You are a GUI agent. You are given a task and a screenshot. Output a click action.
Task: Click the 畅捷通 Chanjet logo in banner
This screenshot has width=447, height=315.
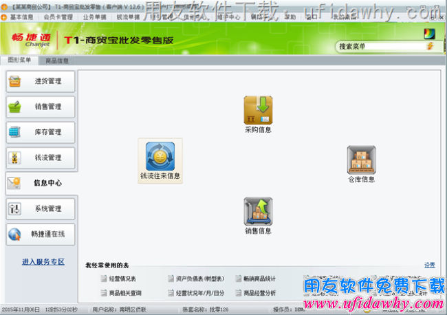pyautogui.click(x=32, y=40)
